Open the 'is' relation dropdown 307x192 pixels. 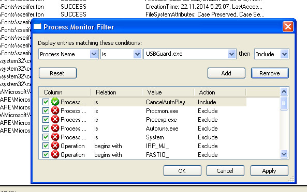coord(137,54)
